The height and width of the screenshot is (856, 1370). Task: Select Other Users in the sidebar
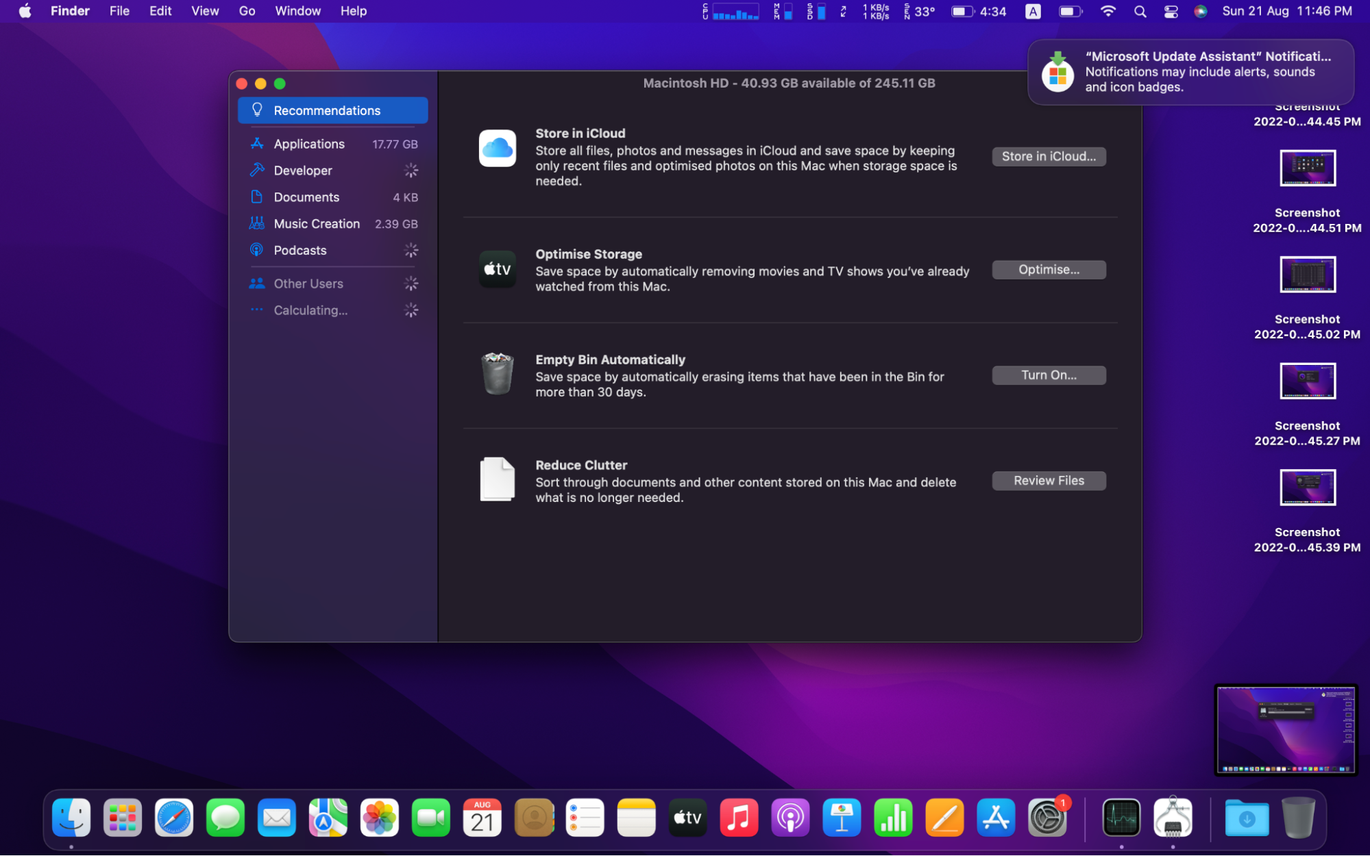pos(308,283)
